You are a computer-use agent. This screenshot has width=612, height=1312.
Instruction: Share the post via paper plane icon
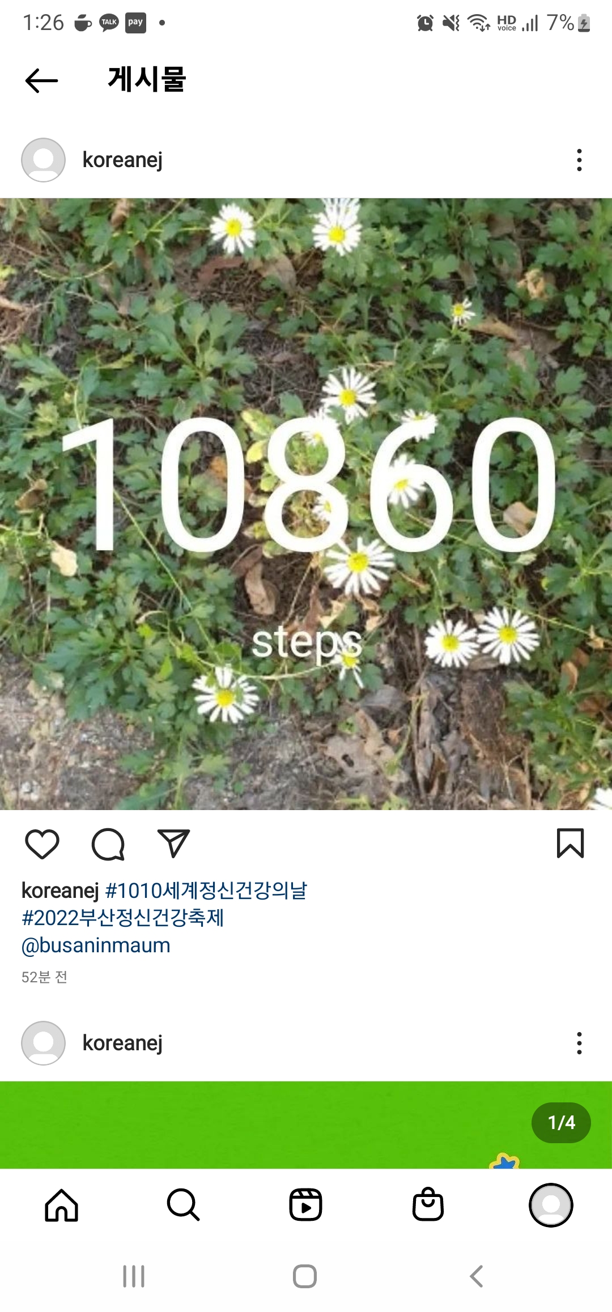click(x=173, y=843)
